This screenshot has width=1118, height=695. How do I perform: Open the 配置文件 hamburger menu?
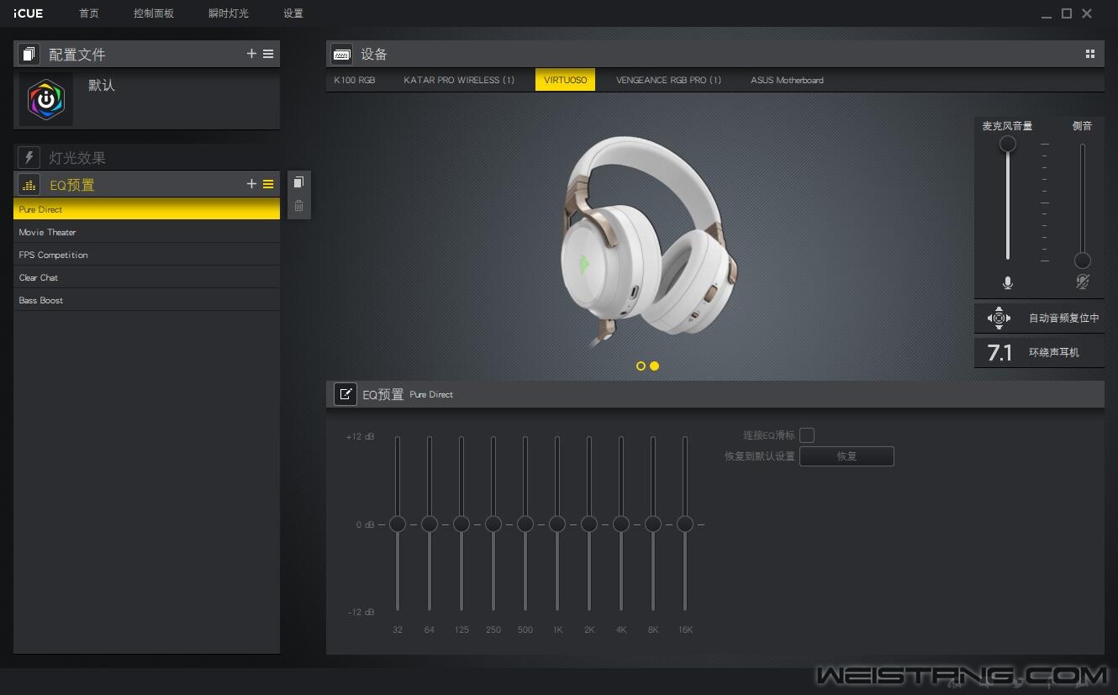268,54
